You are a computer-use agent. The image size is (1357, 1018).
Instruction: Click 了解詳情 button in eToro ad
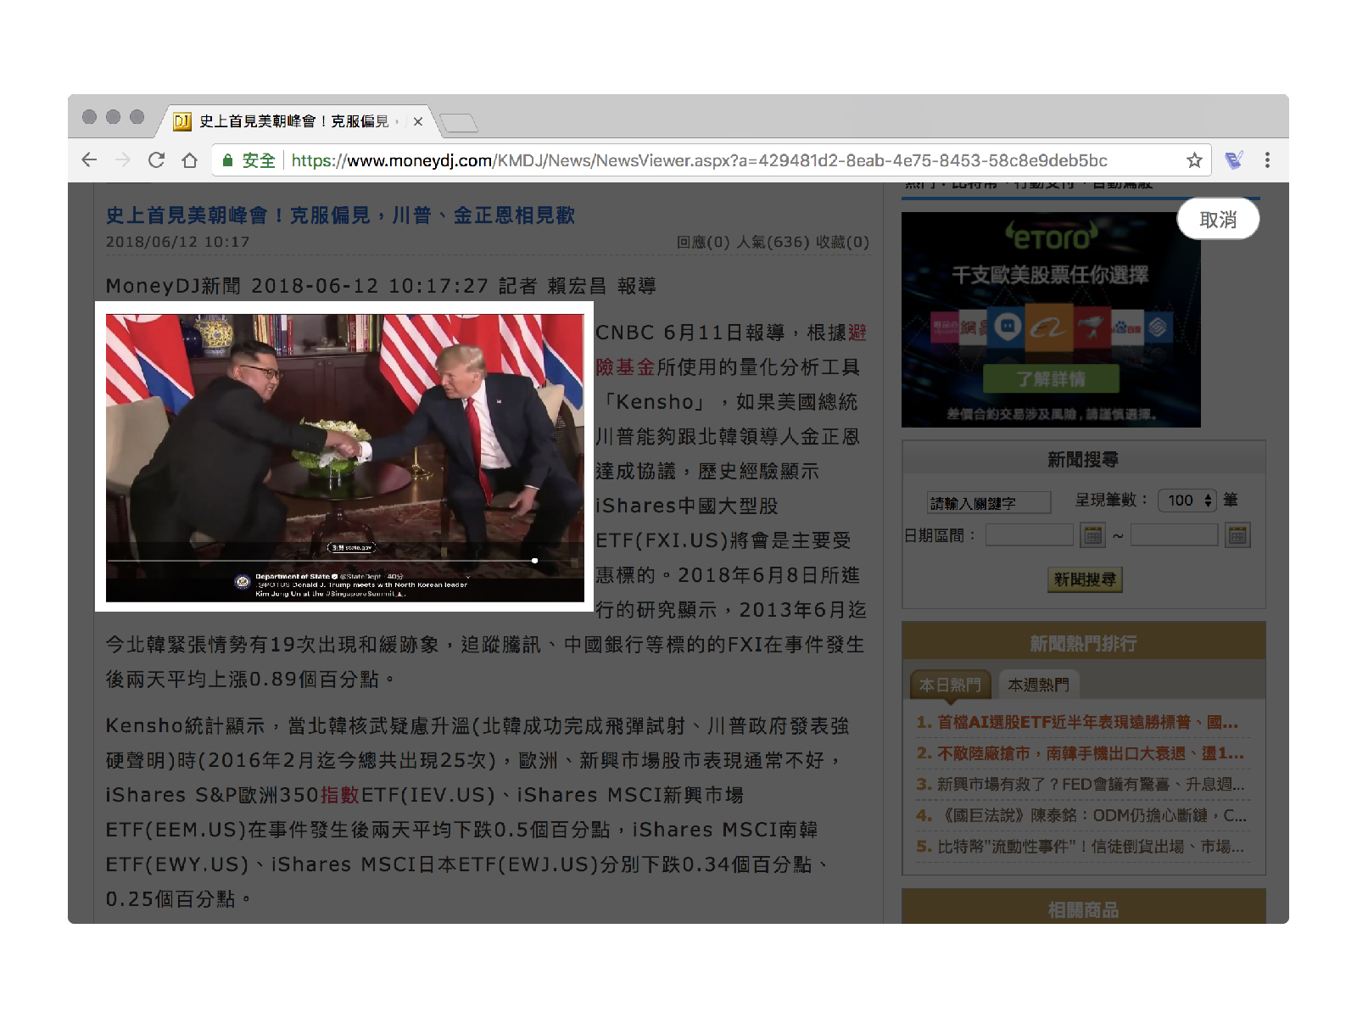pos(1051,378)
